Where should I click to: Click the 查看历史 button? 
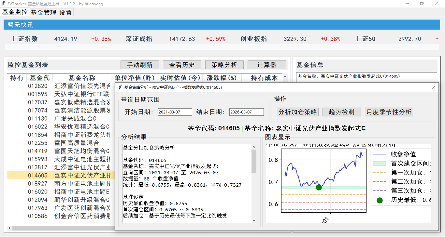pos(182,65)
